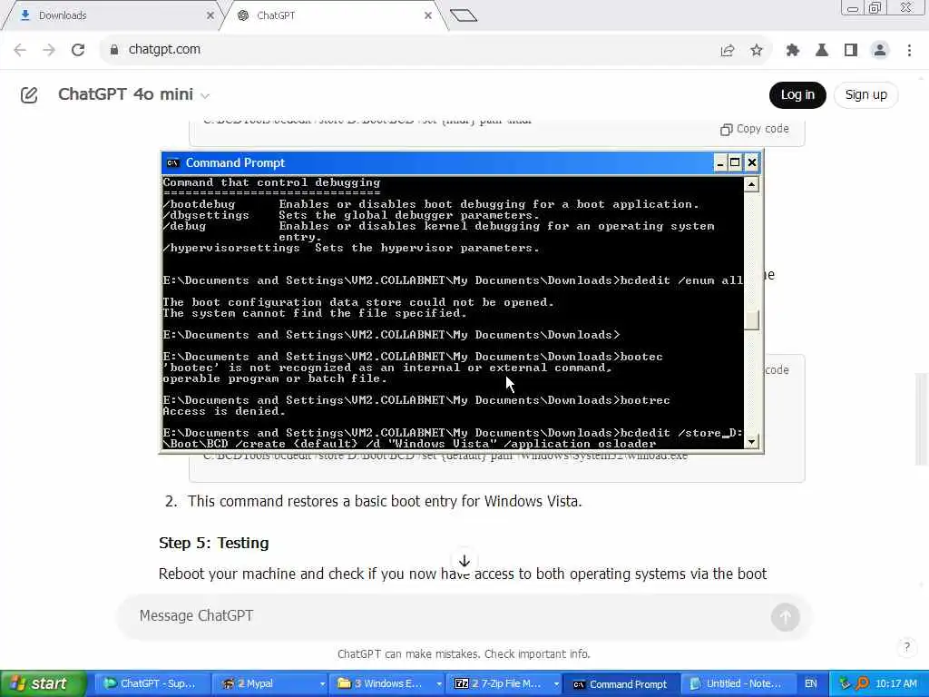Viewport: 929px width, 697px height.
Task: Share this page via the address bar icon
Action: click(727, 51)
